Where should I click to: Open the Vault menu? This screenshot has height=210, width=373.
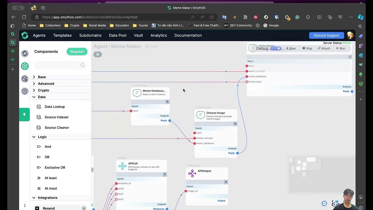pos(138,35)
